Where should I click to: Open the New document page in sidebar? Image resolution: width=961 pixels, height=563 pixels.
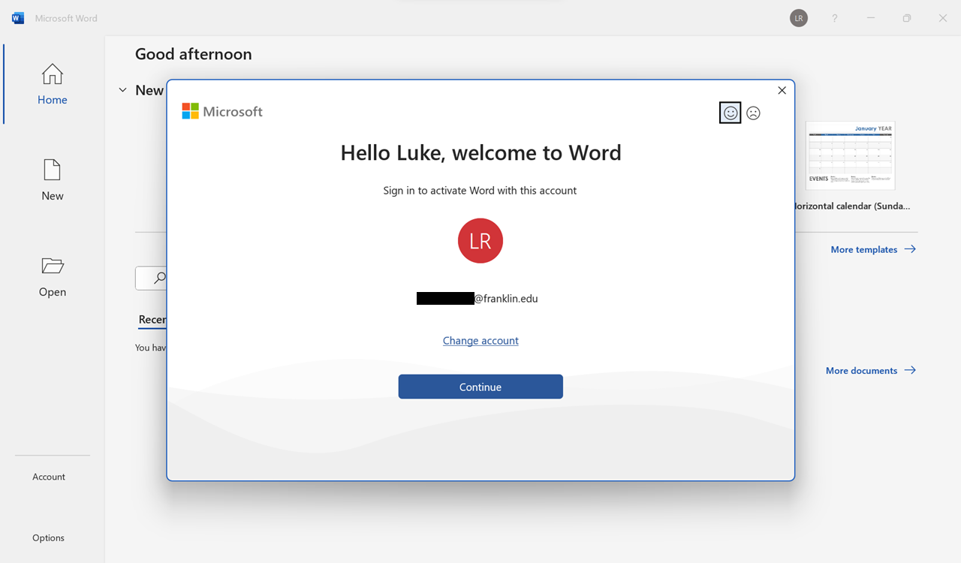pos(53,180)
